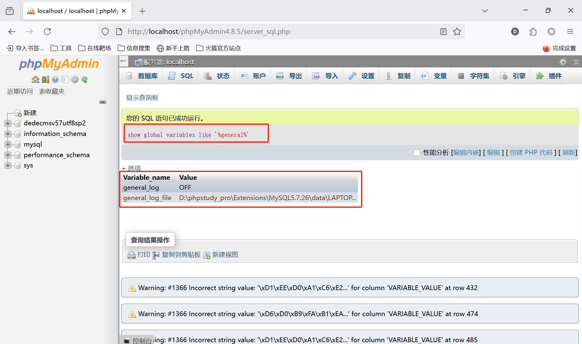The width and height of the screenshot is (582, 344).
Task: Click the collapse navigation panel arrow
Action: tap(123, 61)
